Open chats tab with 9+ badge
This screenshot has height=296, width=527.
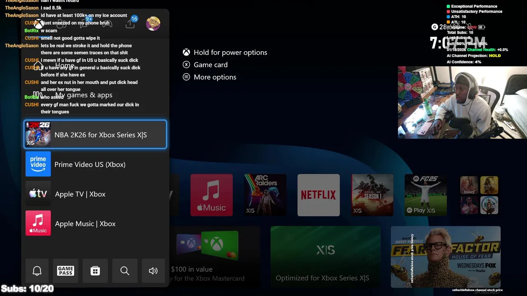84,24
